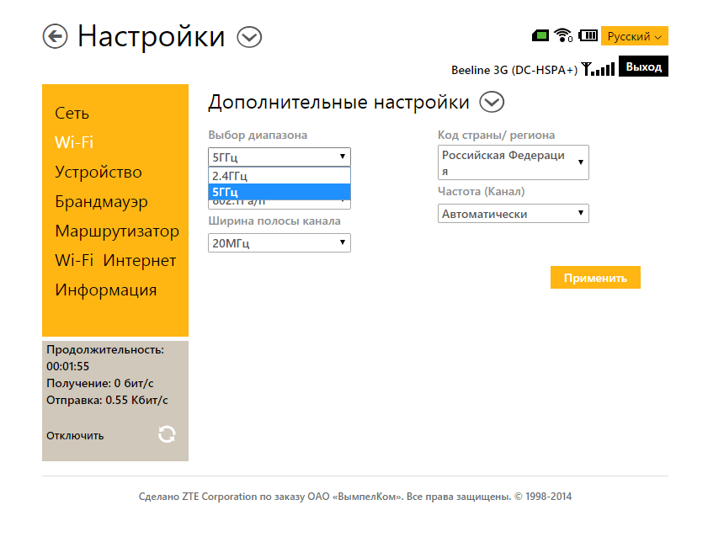Open Частота (Канал) Автоматически dropdown
Screen dimensions: 708x537
click(x=513, y=214)
